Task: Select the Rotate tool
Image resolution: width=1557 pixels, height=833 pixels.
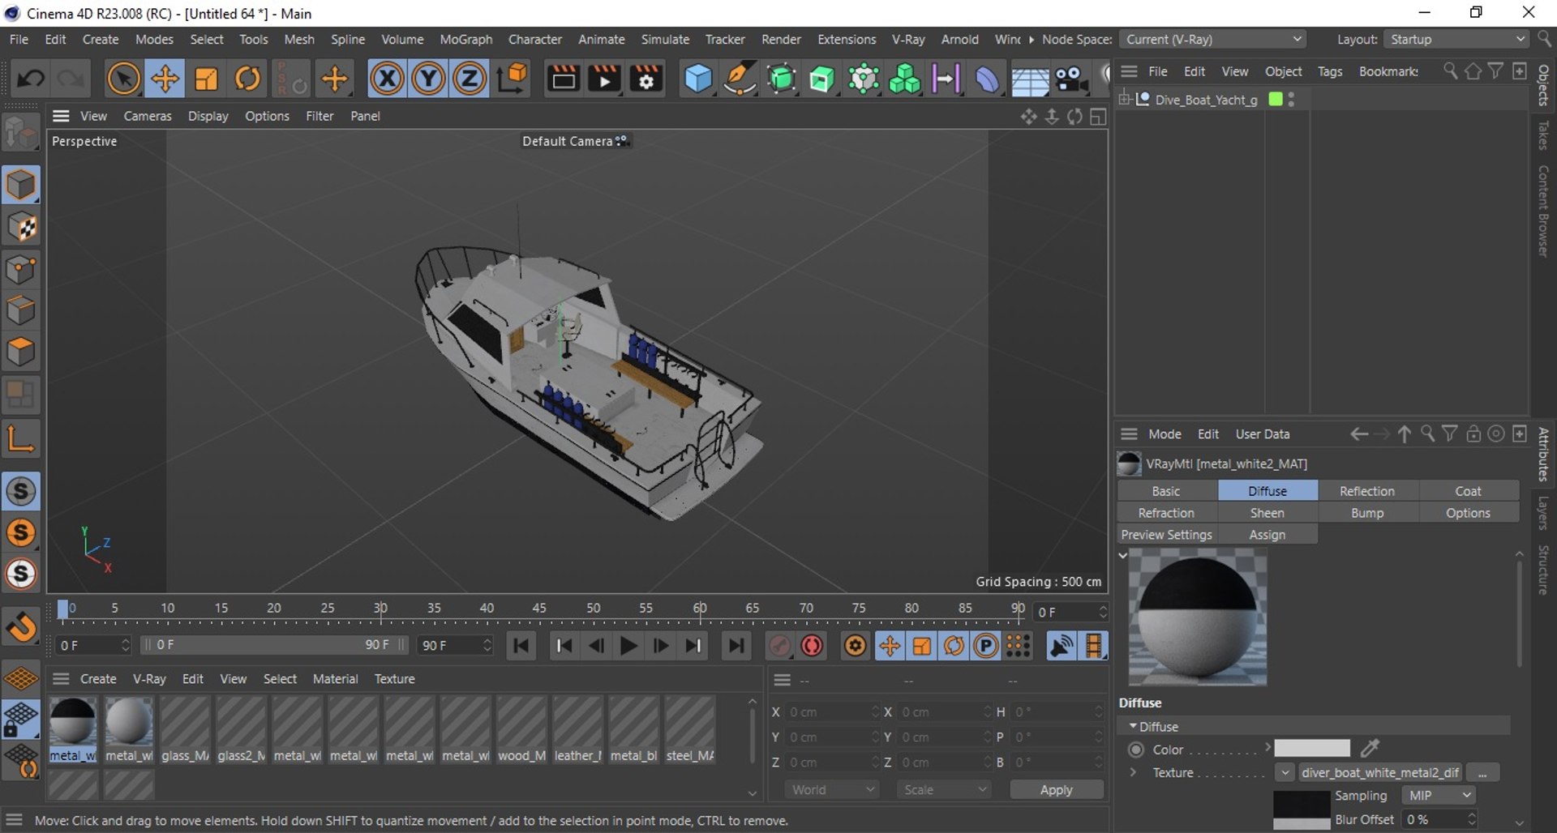Action: tap(247, 79)
